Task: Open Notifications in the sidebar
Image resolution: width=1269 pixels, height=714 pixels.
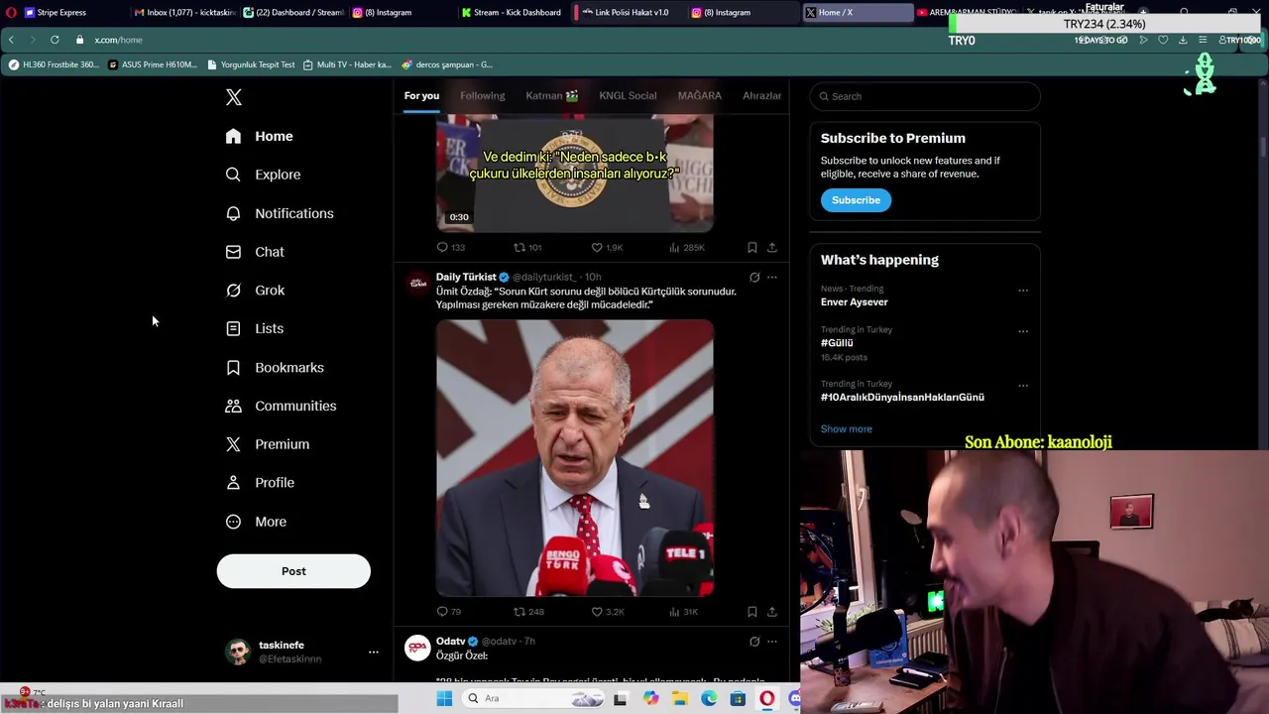Action: coord(280,213)
